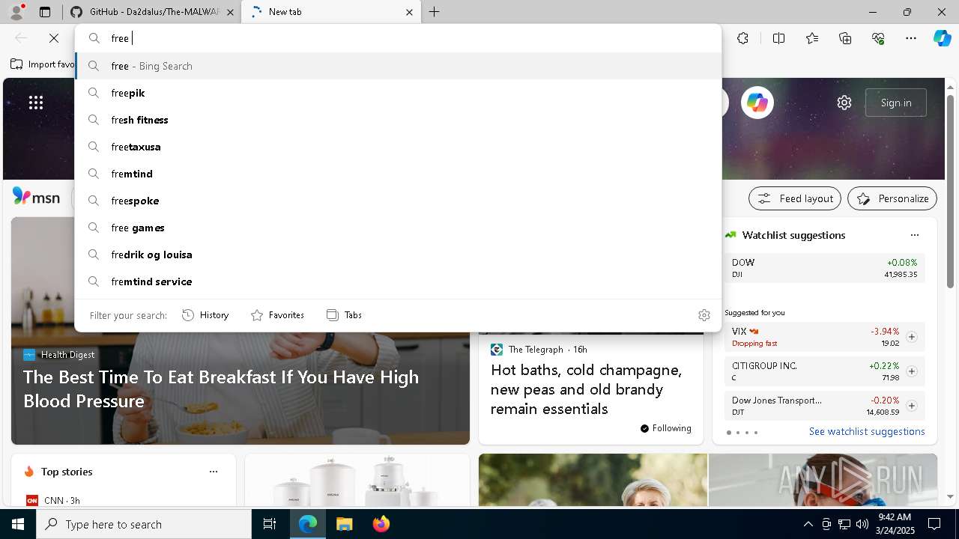Open File Explorer from taskbar
This screenshot has height=539, width=959.
[344, 524]
